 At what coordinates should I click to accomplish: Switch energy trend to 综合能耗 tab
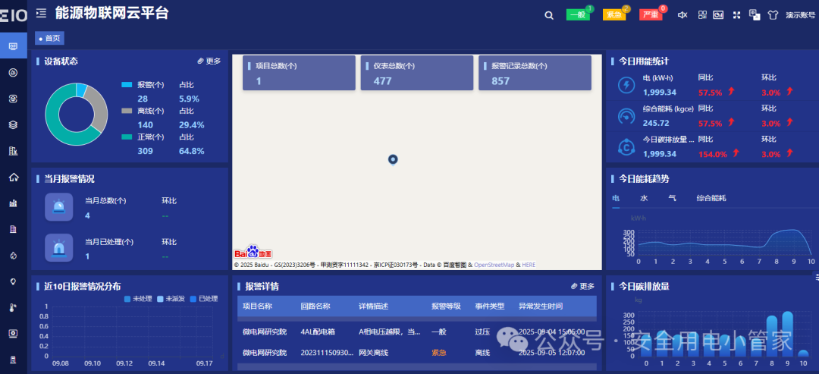(711, 198)
